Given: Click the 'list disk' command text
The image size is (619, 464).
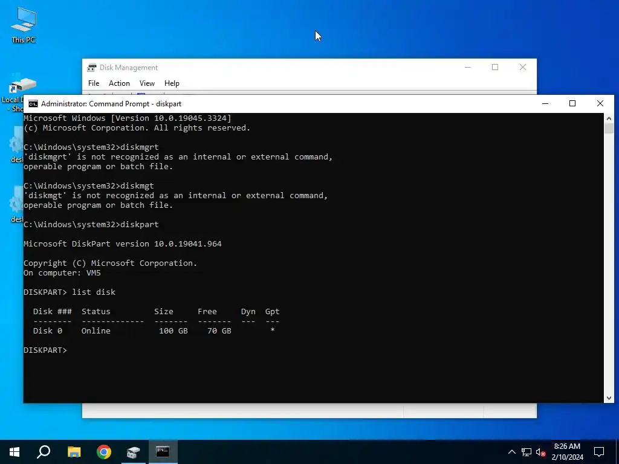Looking at the screenshot, I should [94, 292].
